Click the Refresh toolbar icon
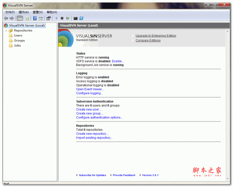 27,18
